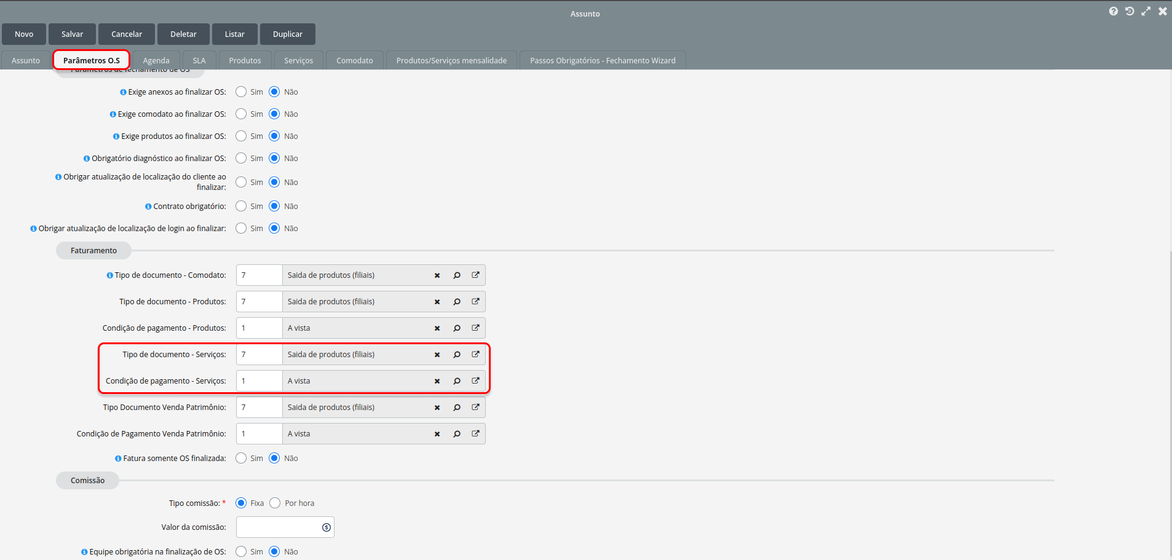Screen dimensions: 1172x560
Task: Clear Tipo Documento Venda Patrimônio value
Action: 437,408
